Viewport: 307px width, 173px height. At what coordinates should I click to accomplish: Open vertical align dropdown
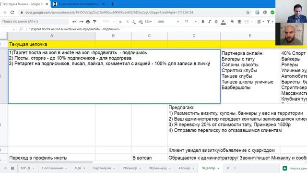click(x=270, y=22)
